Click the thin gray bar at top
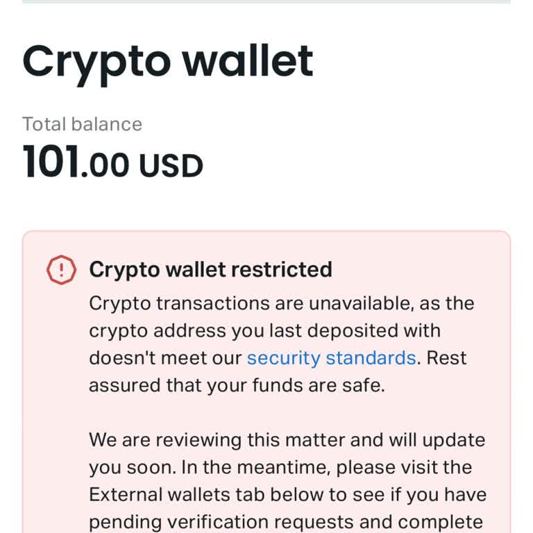This screenshot has width=533, height=533. tap(266, 2)
